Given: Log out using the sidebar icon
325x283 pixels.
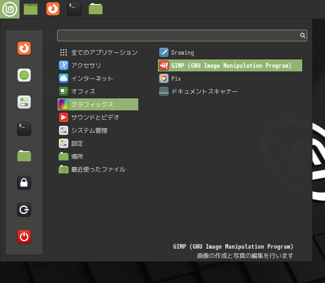Looking at the screenshot, I should [x=24, y=210].
